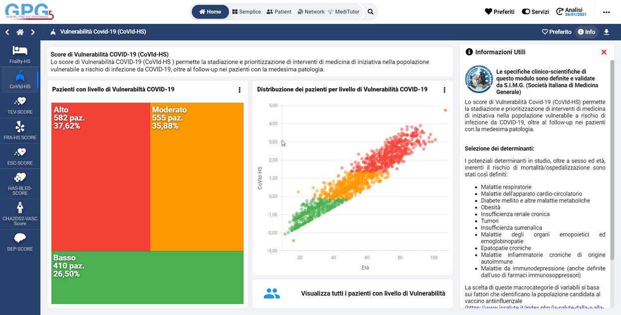
Task: Mark page as Preferito
Action: tap(556, 32)
